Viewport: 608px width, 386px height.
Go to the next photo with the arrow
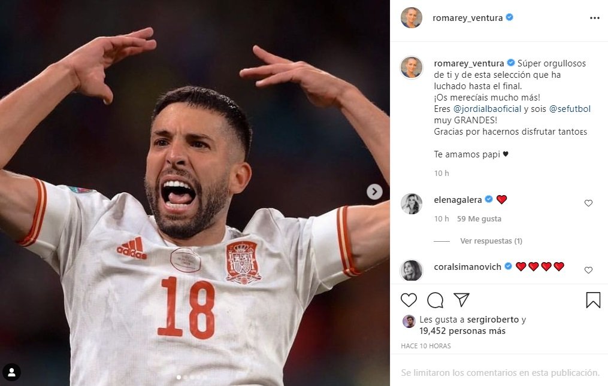[374, 192]
